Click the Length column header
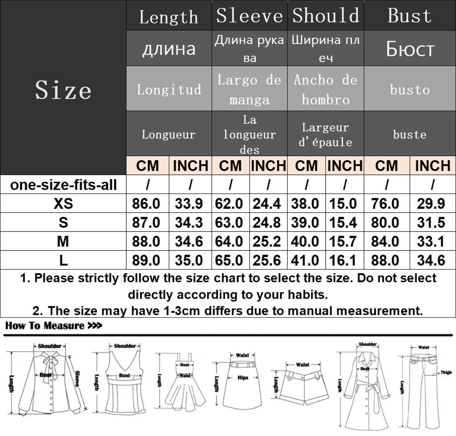This screenshot has height=436, width=456. tap(169, 16)
